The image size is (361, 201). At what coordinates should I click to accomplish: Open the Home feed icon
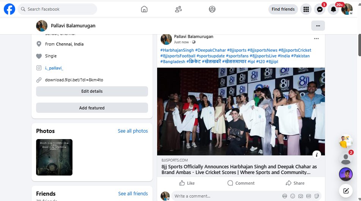[144, 9]
